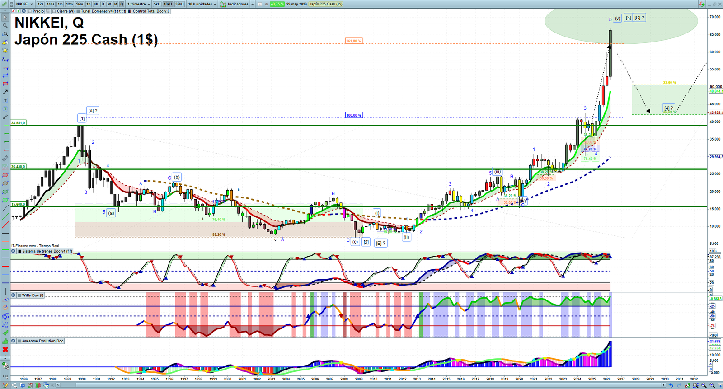The image size is (723, 389).
Task: Select the red horizontal line tool
Action: click(x=5, y=266)
